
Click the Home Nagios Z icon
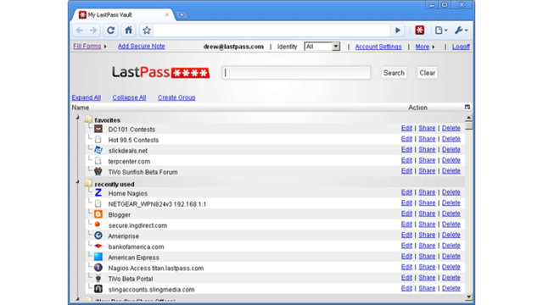click(98, 192)
